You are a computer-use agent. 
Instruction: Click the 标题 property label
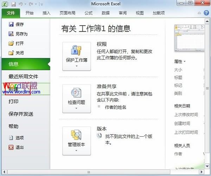pos(178,78)
